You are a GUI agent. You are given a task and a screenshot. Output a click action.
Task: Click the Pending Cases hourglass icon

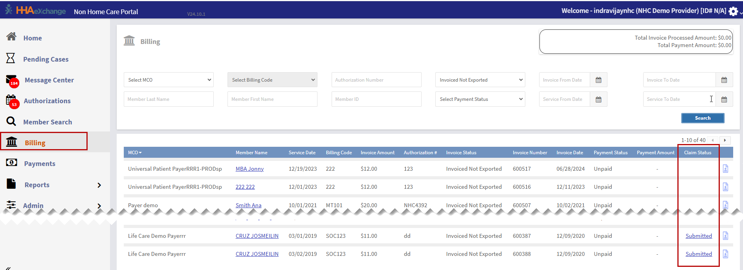[11, 58]
